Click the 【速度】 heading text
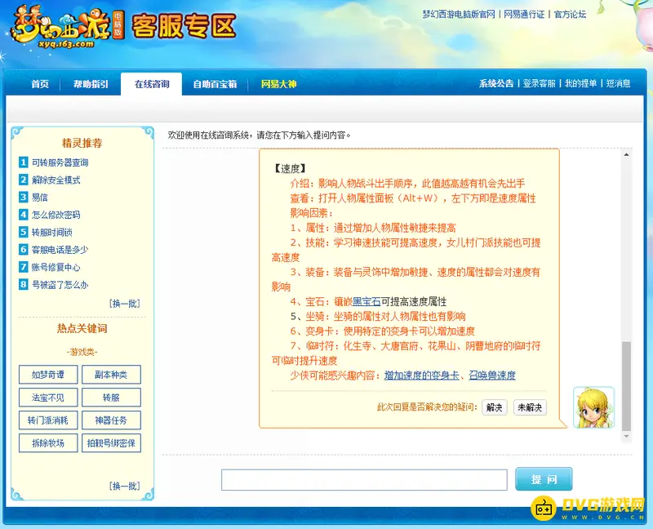Screen dimensions: 653x529 [290, 169]
